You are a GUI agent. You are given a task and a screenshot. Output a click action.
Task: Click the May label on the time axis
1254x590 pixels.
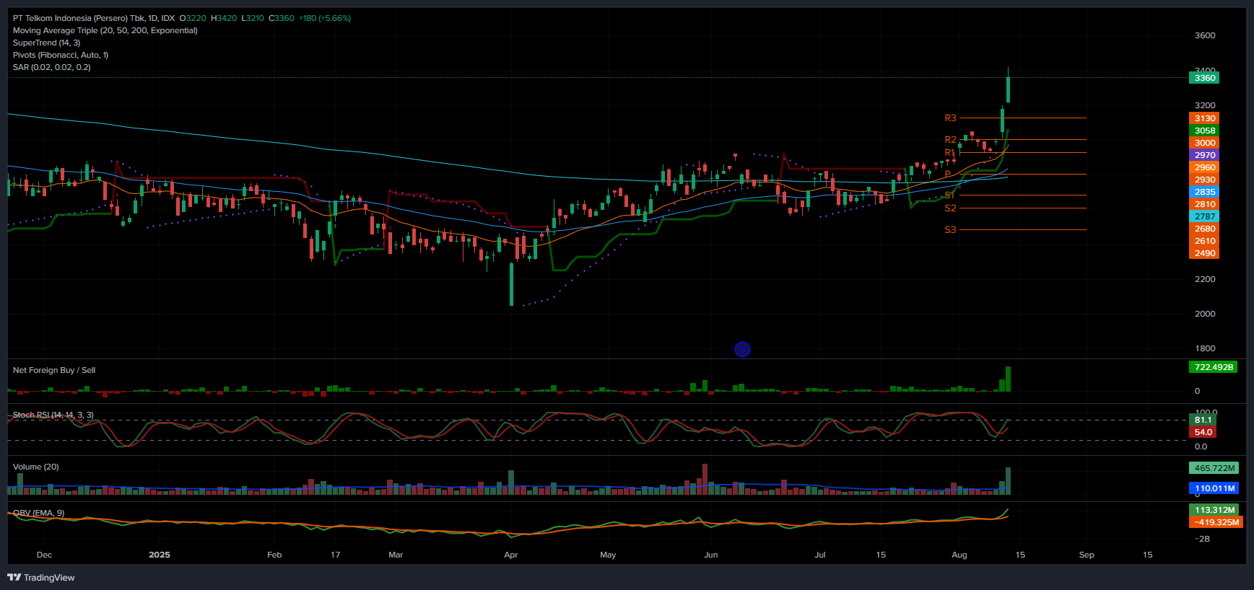click(608, 555)
